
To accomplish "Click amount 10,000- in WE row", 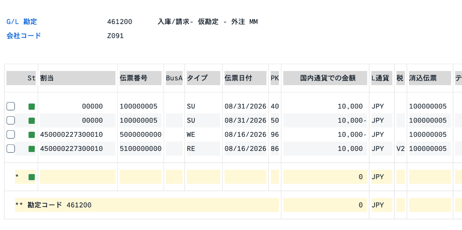I will click(x=352, y=134).
